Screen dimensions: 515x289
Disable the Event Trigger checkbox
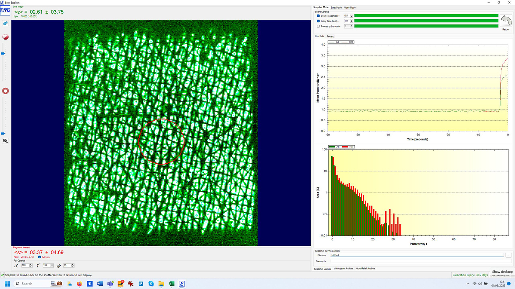coord(318,16)
